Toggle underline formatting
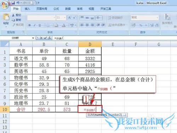This screenshot has width=177, height=133. (40, 25)
